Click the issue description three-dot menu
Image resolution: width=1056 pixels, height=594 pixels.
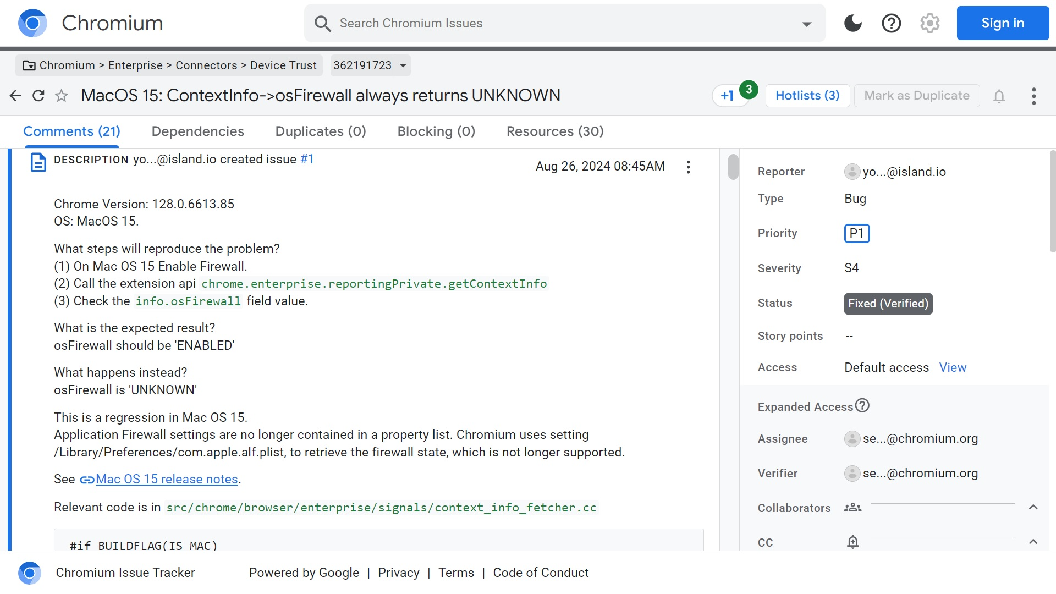pos(688,167)
